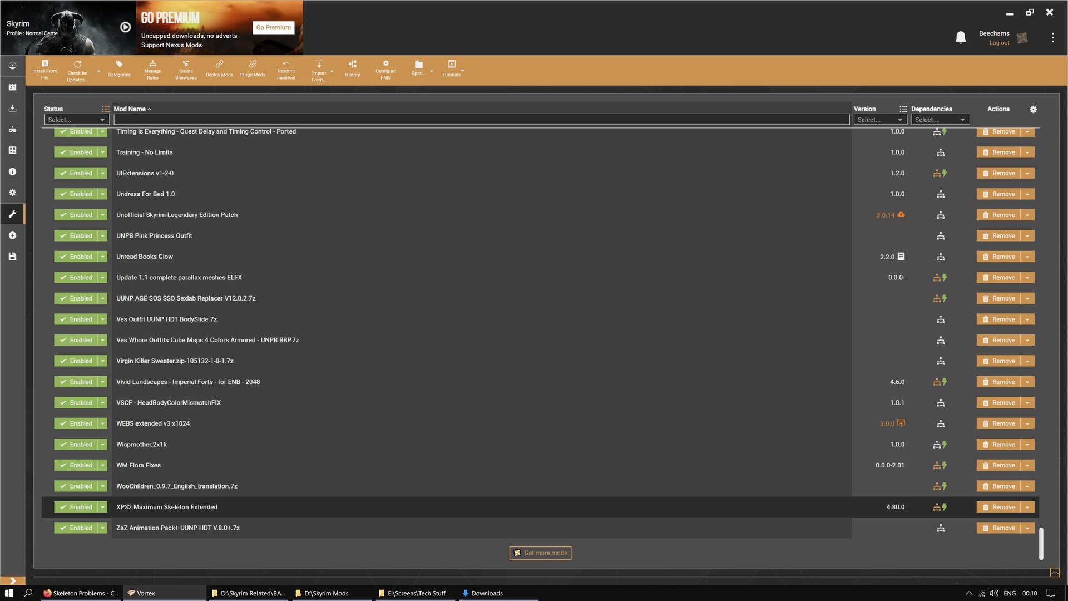
Task: Remove the XP32 Maximum Skeleton Extended mod
Action: pos(998,507)
